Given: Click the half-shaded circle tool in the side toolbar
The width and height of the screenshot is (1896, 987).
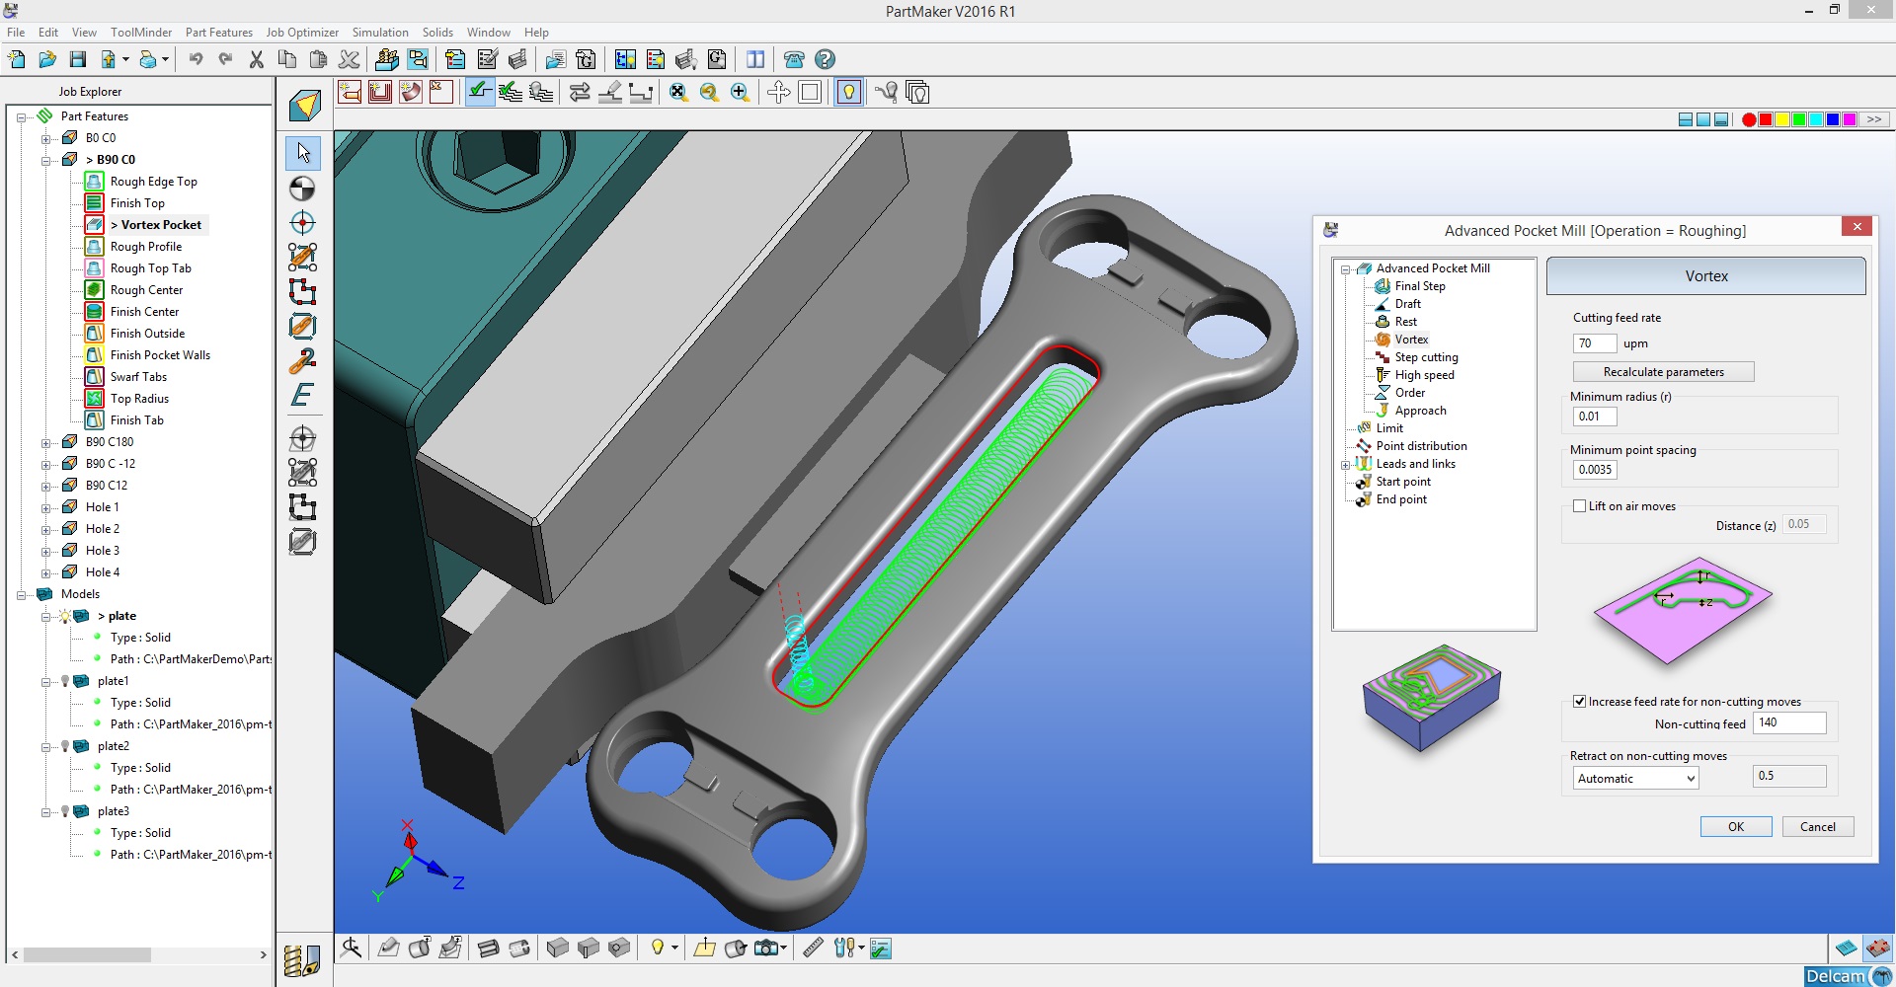Looking at the screenshot, I should [303, 189].
